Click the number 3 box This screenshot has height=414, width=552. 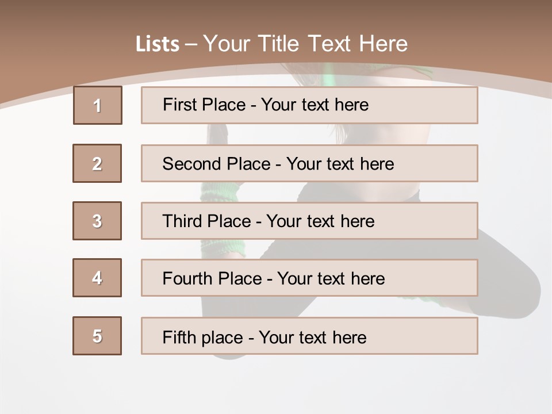(97, 221)
